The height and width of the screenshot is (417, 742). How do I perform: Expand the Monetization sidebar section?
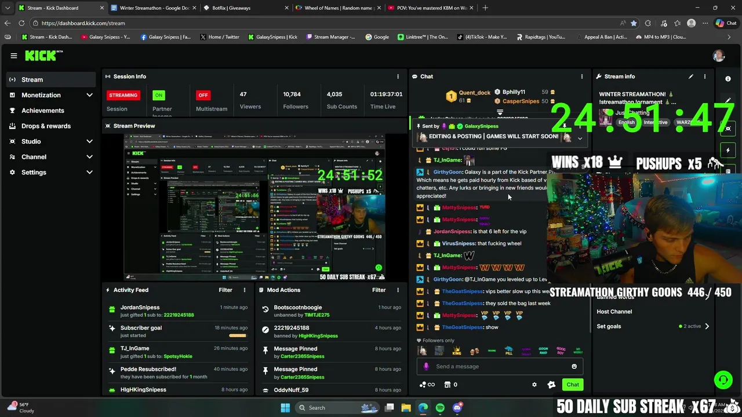(x=89, y=95)
